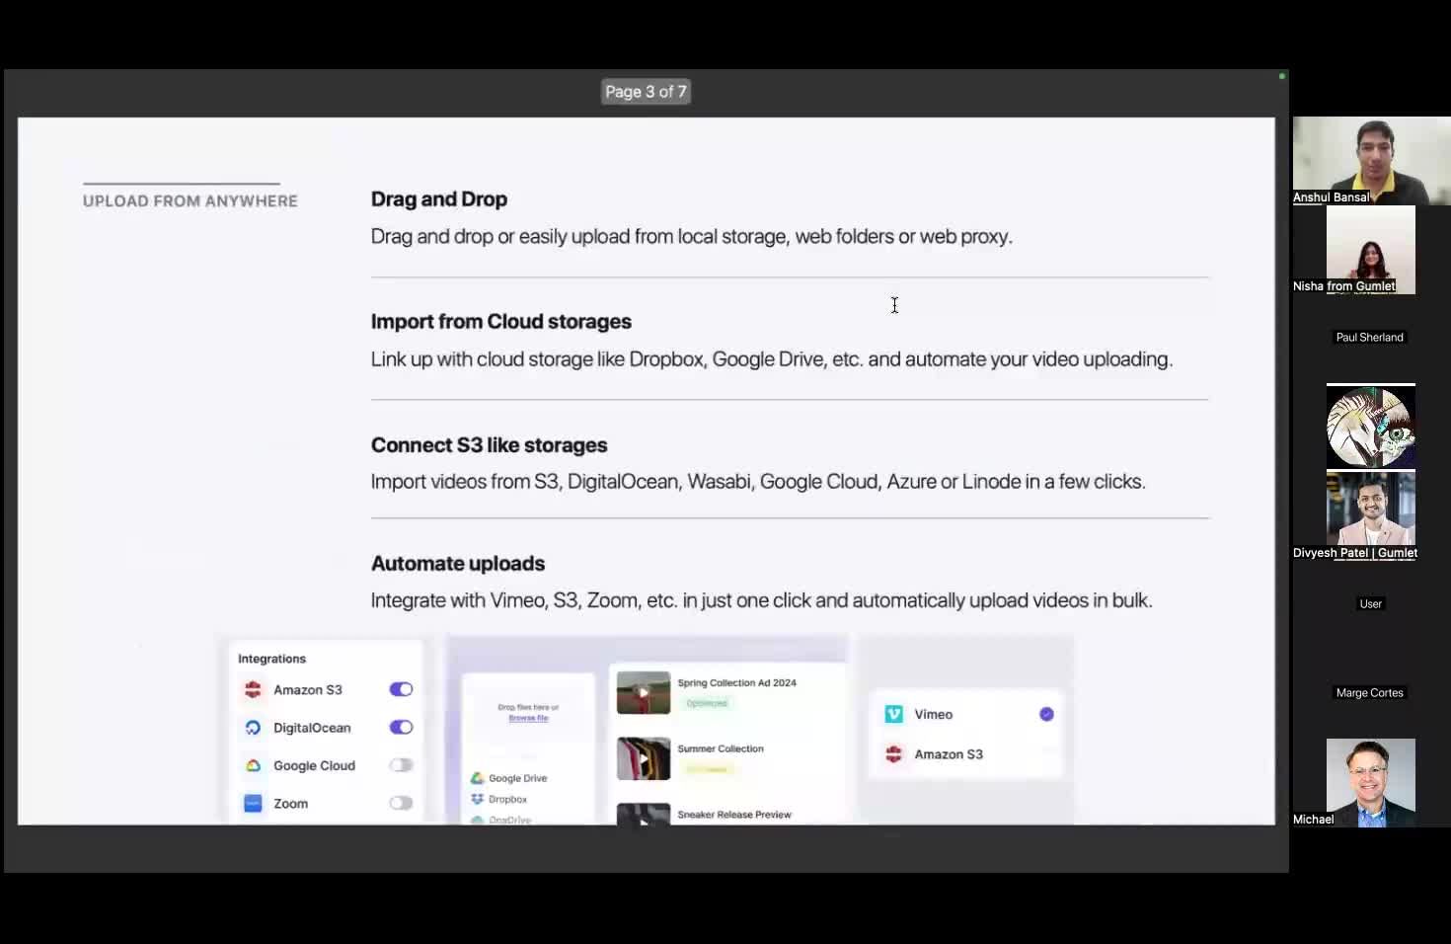Click the Google Drive icon in upload panel
This screenshot has height=944, width=1451.
(x=478, y=778)
